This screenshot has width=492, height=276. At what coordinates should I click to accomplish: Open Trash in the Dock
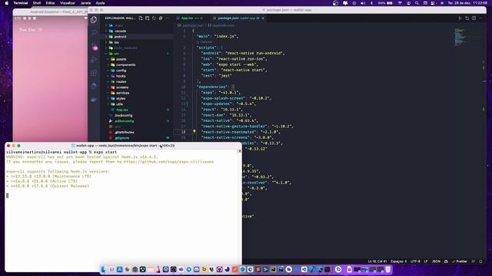[x=388, y=269]
